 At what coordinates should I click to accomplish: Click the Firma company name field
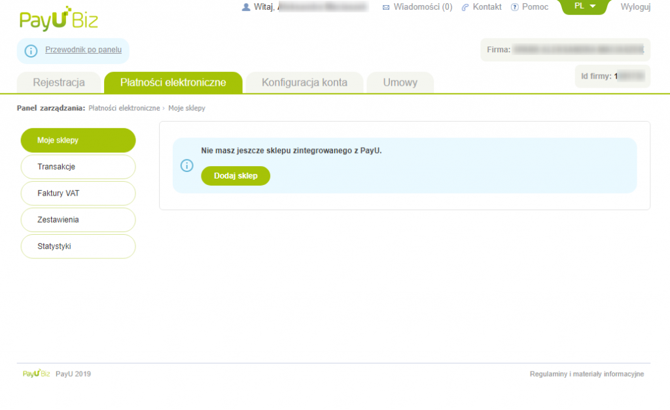click(565, 50)
